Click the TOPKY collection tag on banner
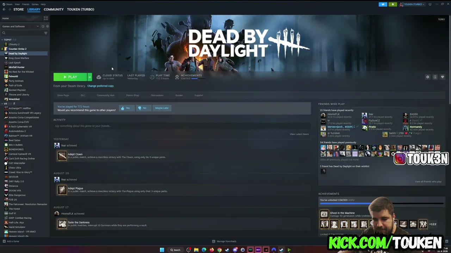This screenshot has height=253, width=451. point(441,19)
